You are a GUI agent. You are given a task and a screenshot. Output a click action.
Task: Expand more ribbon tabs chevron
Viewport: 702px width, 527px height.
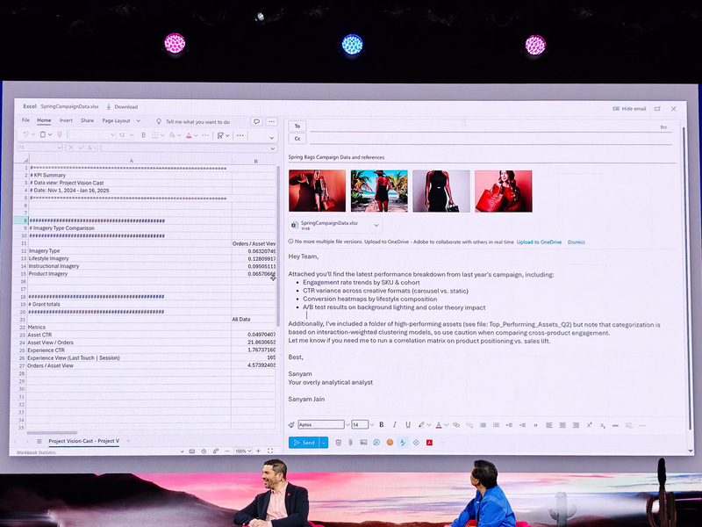click(x=139, y=121)
